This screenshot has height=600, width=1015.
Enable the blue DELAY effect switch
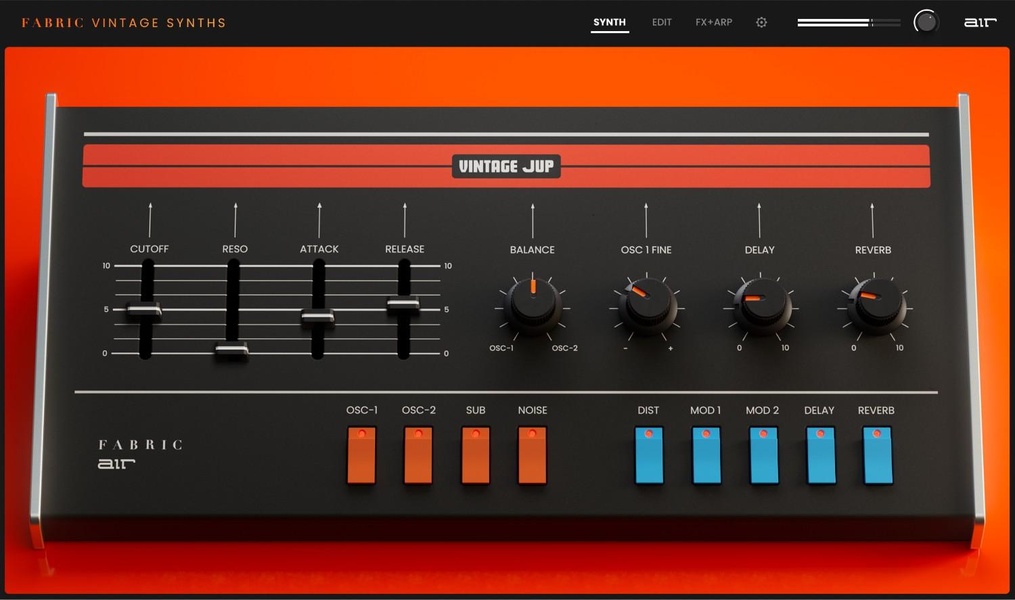coord(819,455)
